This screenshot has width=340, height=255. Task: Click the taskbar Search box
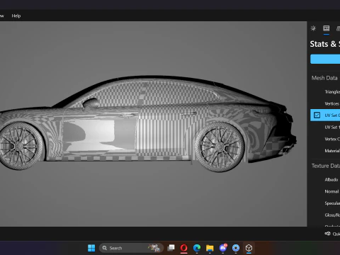point(131,248)
